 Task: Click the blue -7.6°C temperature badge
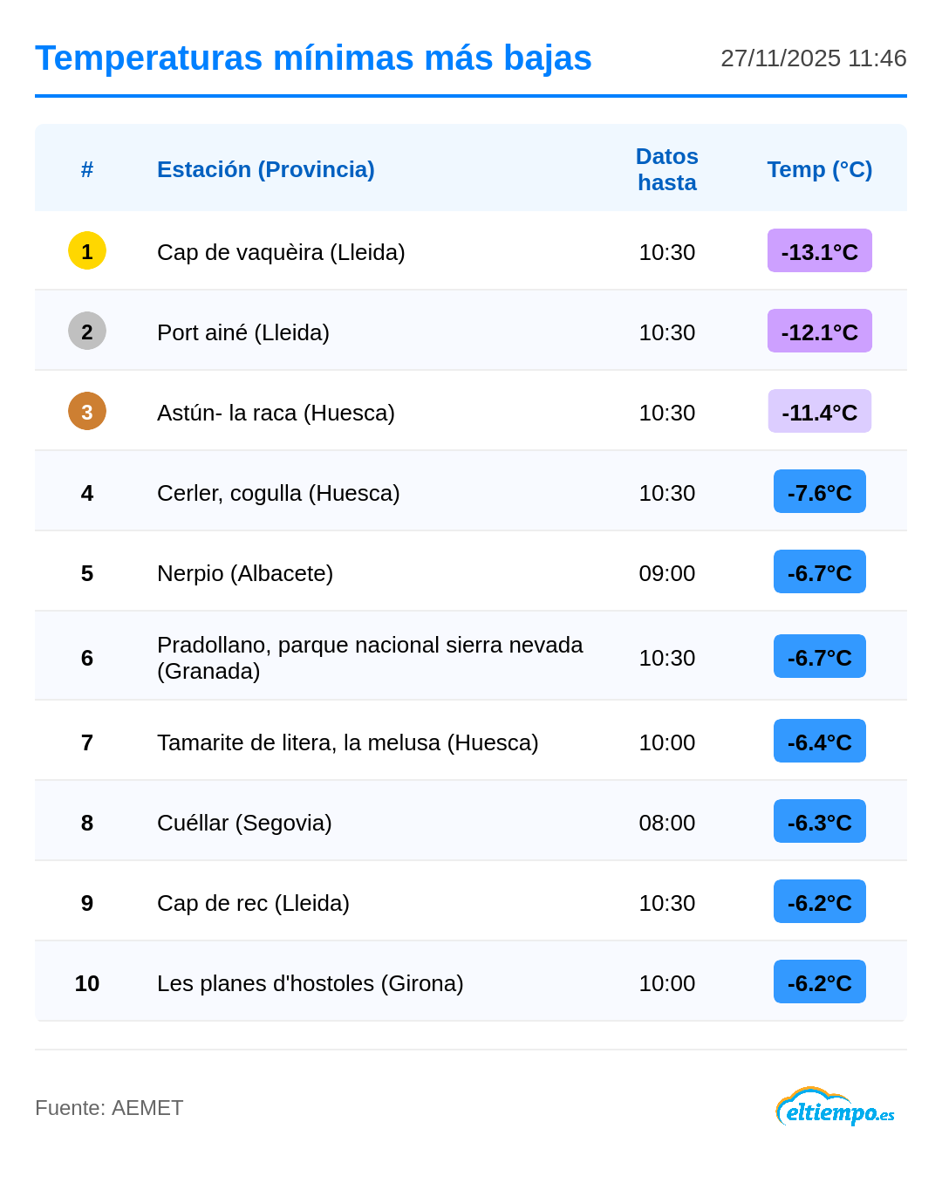point(819,492)
